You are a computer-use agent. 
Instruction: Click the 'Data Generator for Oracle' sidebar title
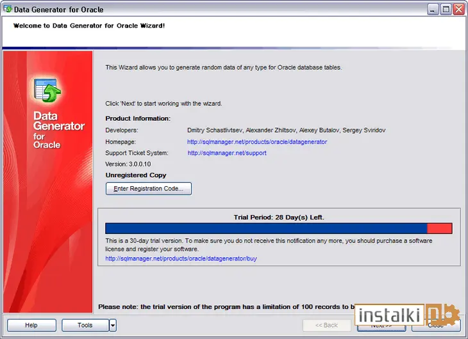coord(59,130)
